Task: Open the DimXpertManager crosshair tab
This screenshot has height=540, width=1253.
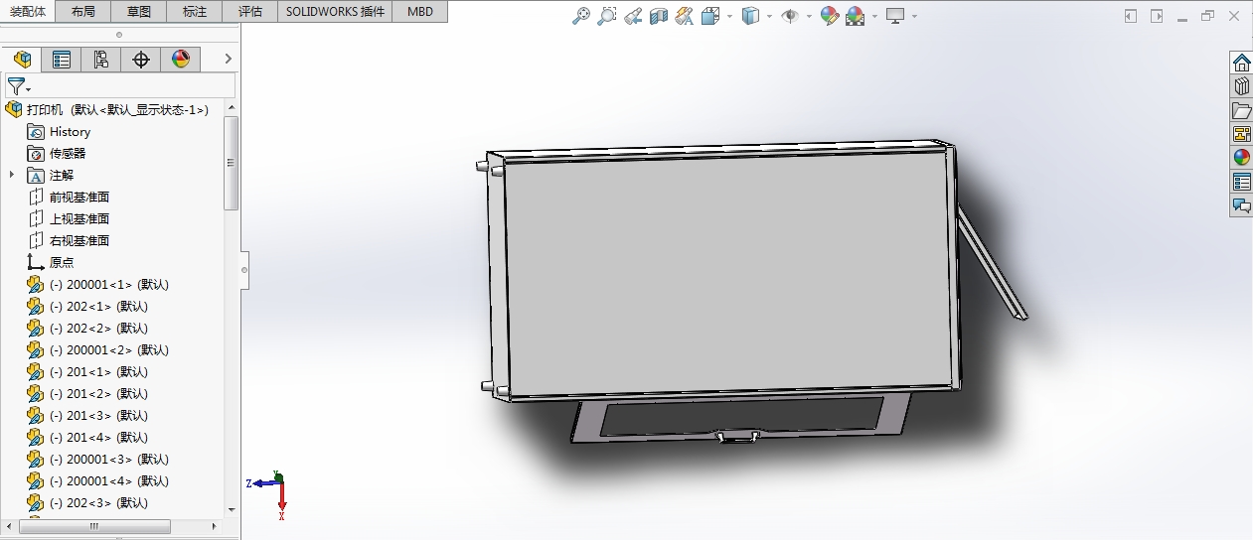Action: pyautogui.click(x=141, y=60)
